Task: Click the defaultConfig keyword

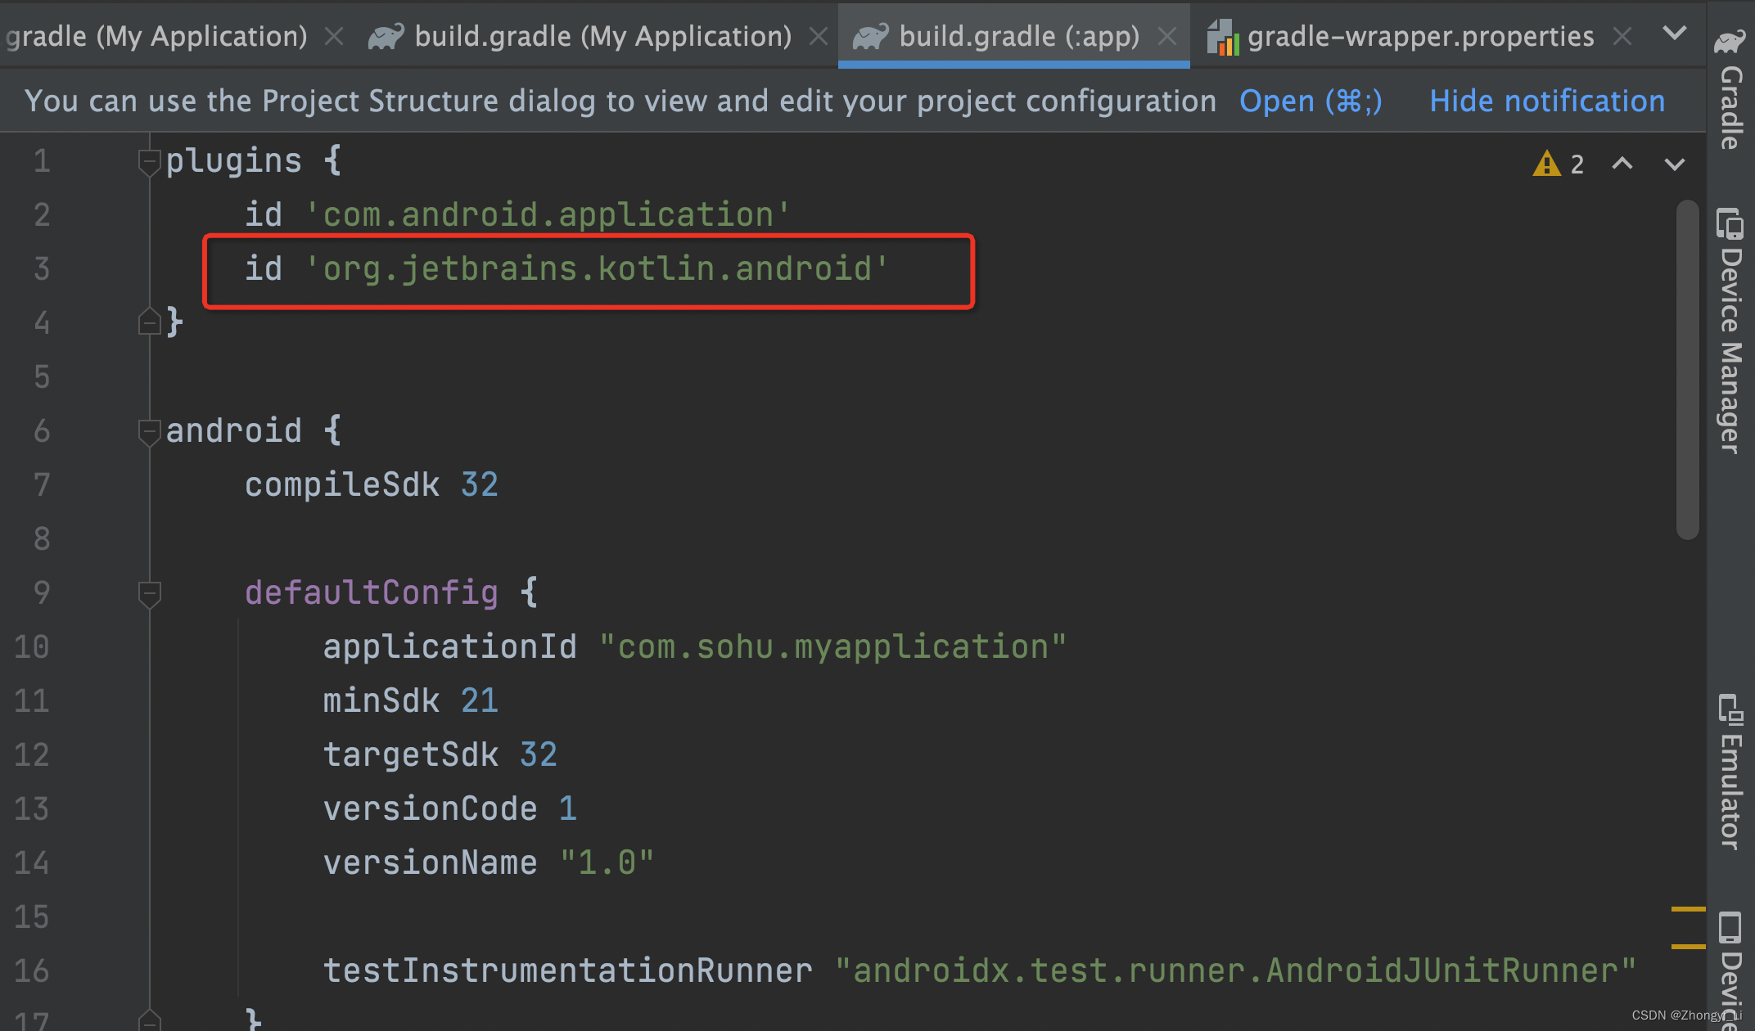Action: 372,592
